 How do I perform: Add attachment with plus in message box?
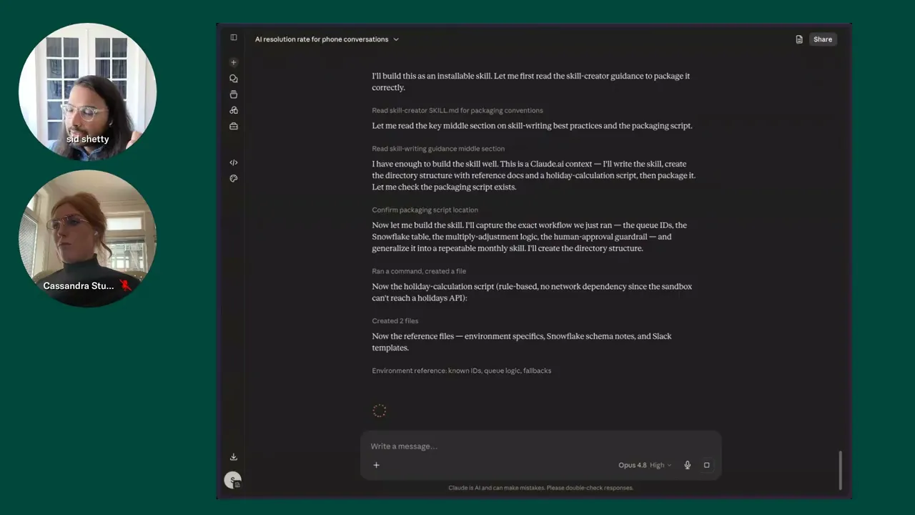click(x=376, y=465)
